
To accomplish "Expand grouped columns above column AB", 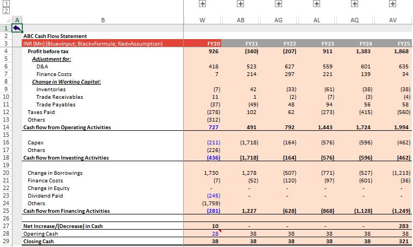I will pyautogui.click(x=240, y=4).
